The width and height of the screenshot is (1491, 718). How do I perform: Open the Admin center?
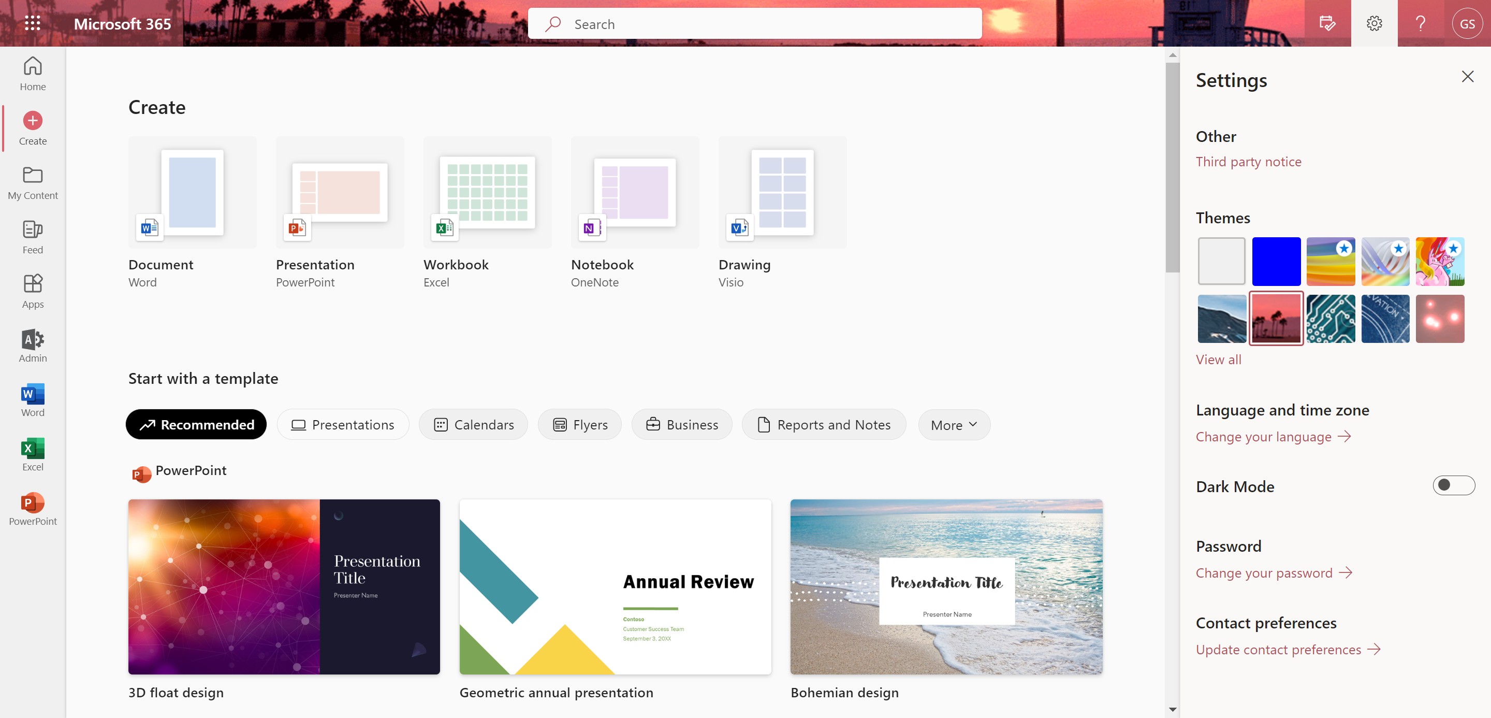[33, 346]
